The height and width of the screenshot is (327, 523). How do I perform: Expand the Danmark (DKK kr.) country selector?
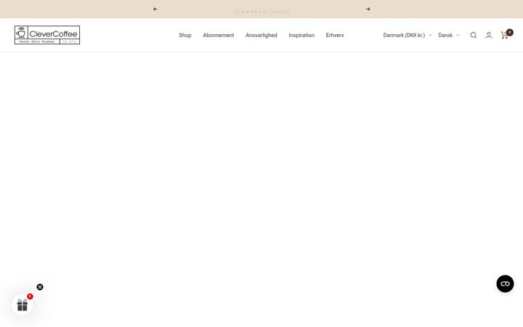click(408, 36)
